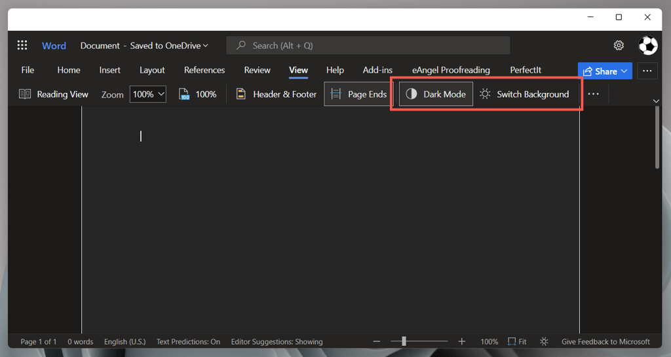Reset zoom with the 100% page icon
This screenshot has height=357, width=671.
click(x=184, y=94)
